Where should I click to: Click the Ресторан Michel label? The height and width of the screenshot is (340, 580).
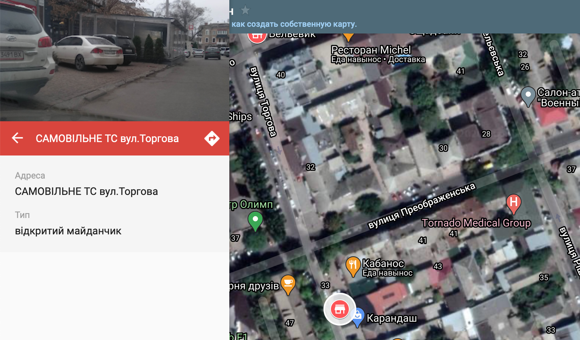(x=371, y=50)
